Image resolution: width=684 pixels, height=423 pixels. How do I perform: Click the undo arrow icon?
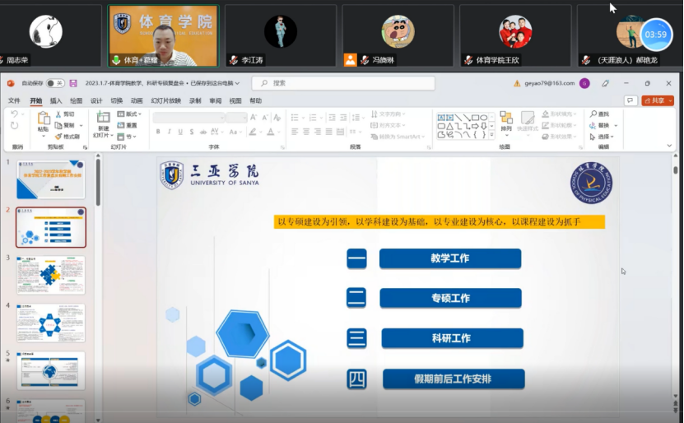(x=14, y=114)
